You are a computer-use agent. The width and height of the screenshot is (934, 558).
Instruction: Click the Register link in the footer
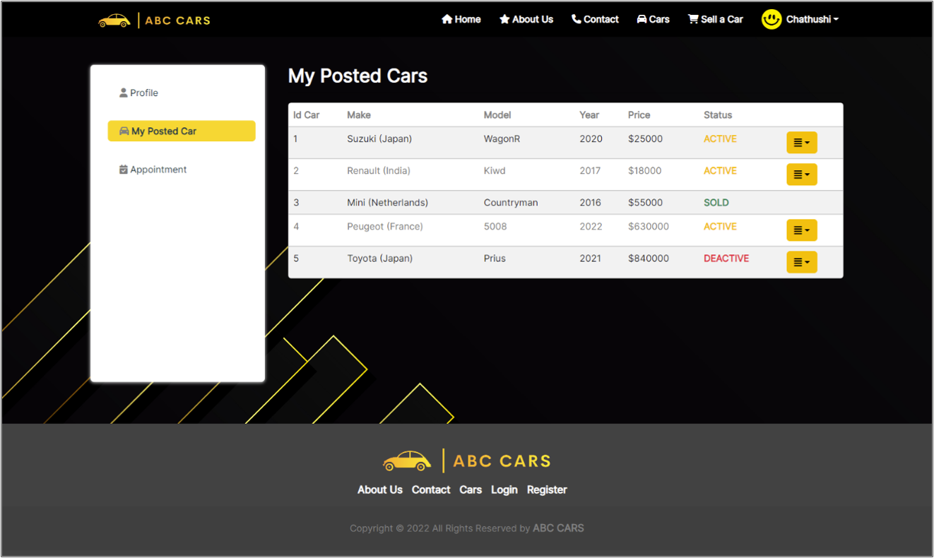click(x=547, y=489)
